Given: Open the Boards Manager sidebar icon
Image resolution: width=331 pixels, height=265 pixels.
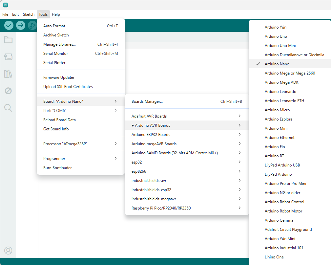Looking at the screenshot, I should (8, 56).
